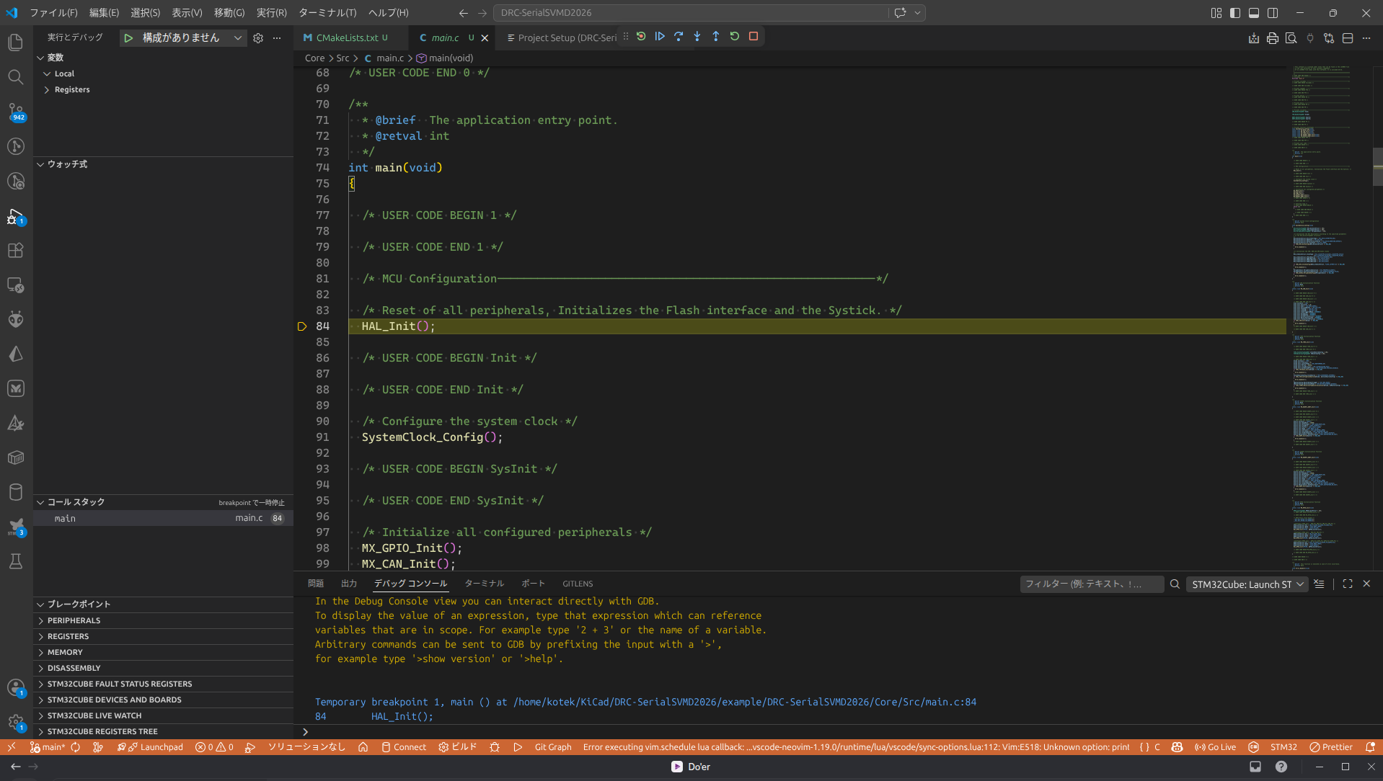
Task: Toggle Go Live server in the status bar
Action: click(1215, 747)
